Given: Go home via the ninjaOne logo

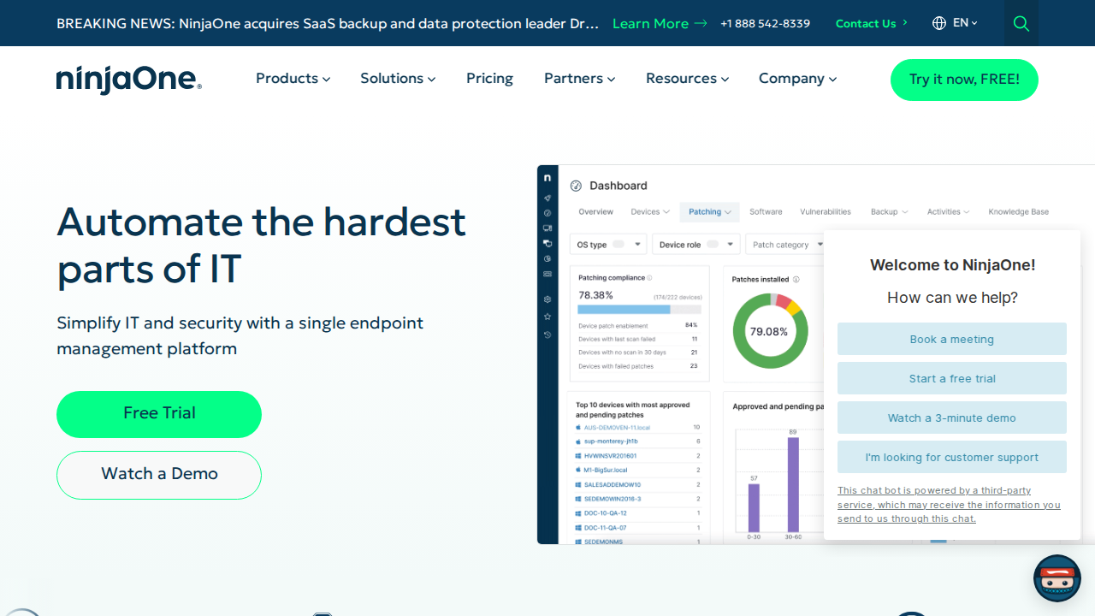Looking at the screenshot, I should 129,79.
